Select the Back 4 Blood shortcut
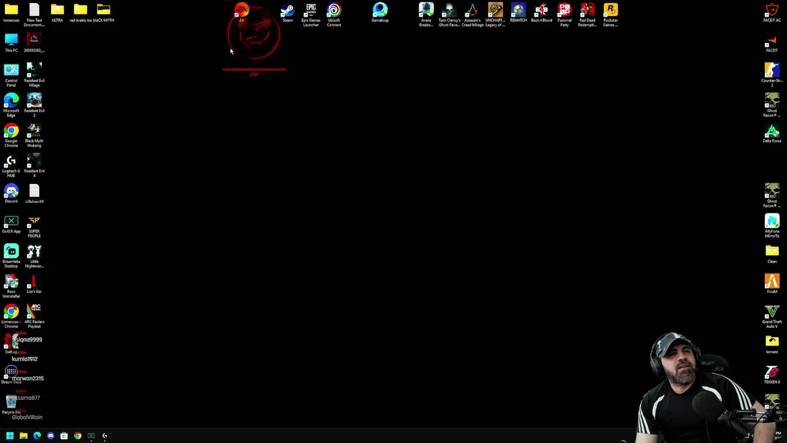 pyautogui.click(x=541, y=13)
